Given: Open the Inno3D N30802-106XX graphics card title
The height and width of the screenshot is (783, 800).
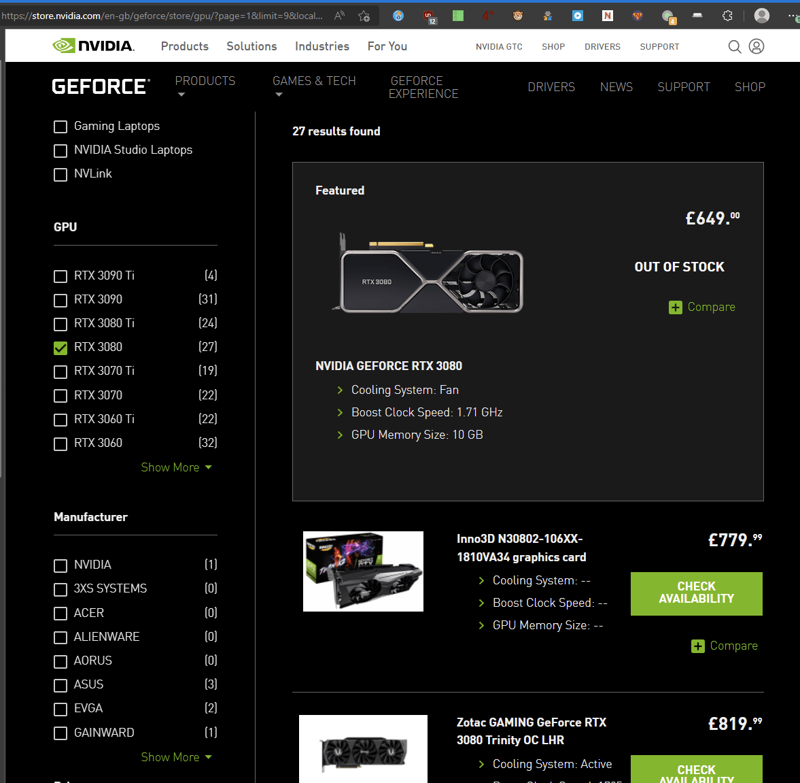Looking at the screenshot, I should tap(521, 548).
